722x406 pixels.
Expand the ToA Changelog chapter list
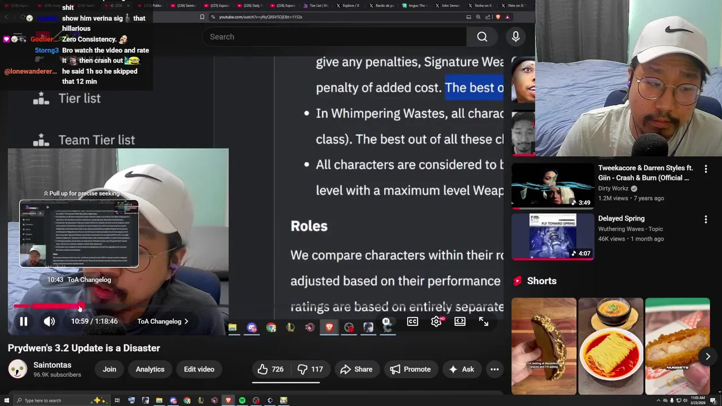pyautogui.click(x=163, y=321)
